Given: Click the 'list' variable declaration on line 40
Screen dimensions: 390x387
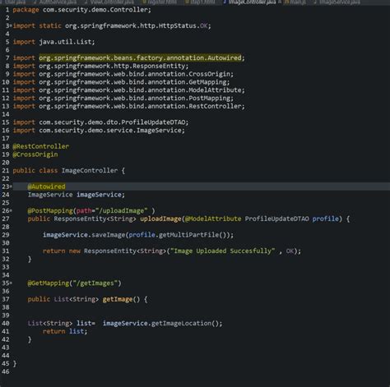Looking at the screenshot, I should 84,323.
